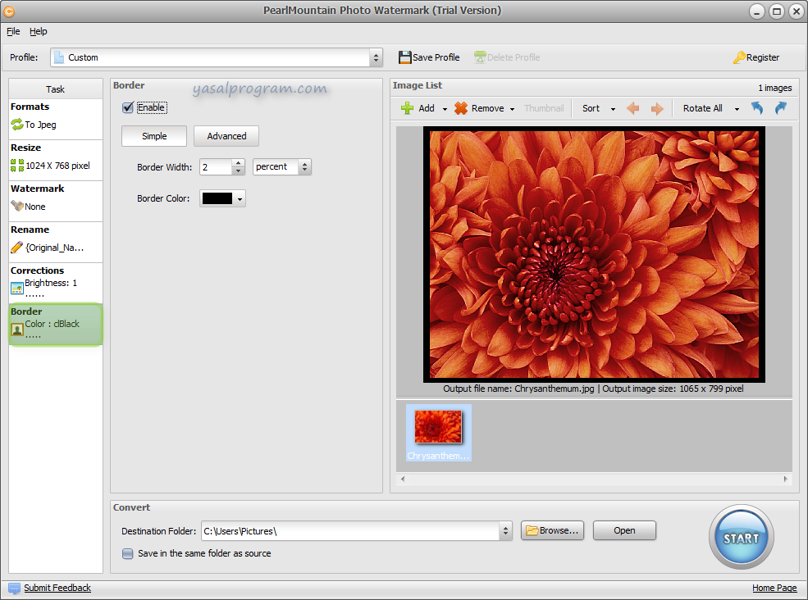
Task: Check Save in the same folder as source
Action: click(x=128, y=553)
